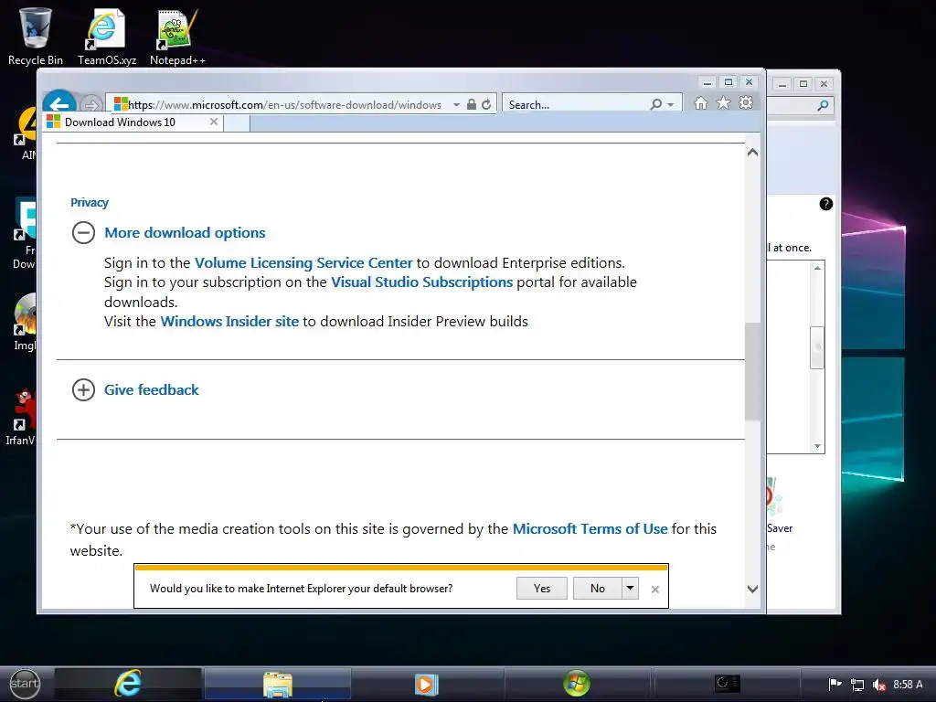Screen dimensions: 936x702
Task: Open the file explorer taskbar icon
Action: pos(278,684)
